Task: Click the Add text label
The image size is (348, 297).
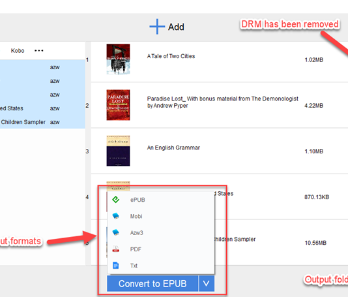Action: point(176,27)
